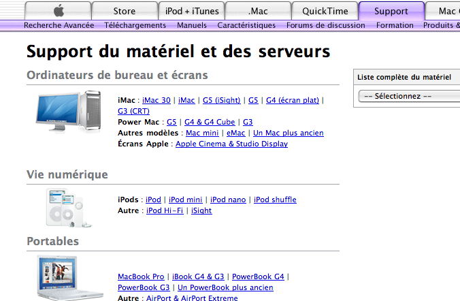The width and height of the screenshot is (460, 301).
Task: Click the iPods product image
Action: (x=69, y=208)
